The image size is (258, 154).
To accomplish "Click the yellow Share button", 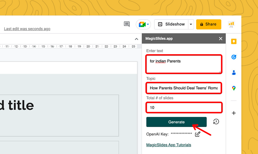I will click(209, 24).
